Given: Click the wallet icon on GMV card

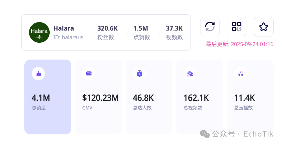Looking at the screenshot, I should 89,74.
